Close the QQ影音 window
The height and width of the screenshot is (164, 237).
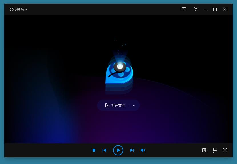point(225,9)
